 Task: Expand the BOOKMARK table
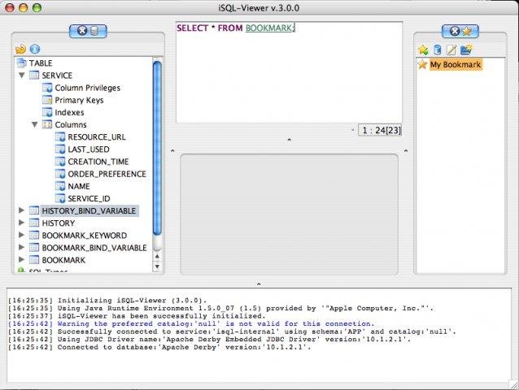point(21,259)
